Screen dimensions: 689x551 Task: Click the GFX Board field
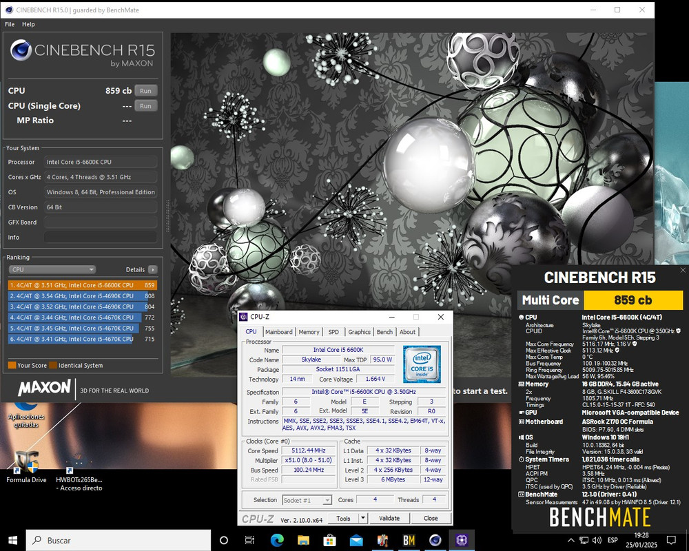click(x=101, y=222)
